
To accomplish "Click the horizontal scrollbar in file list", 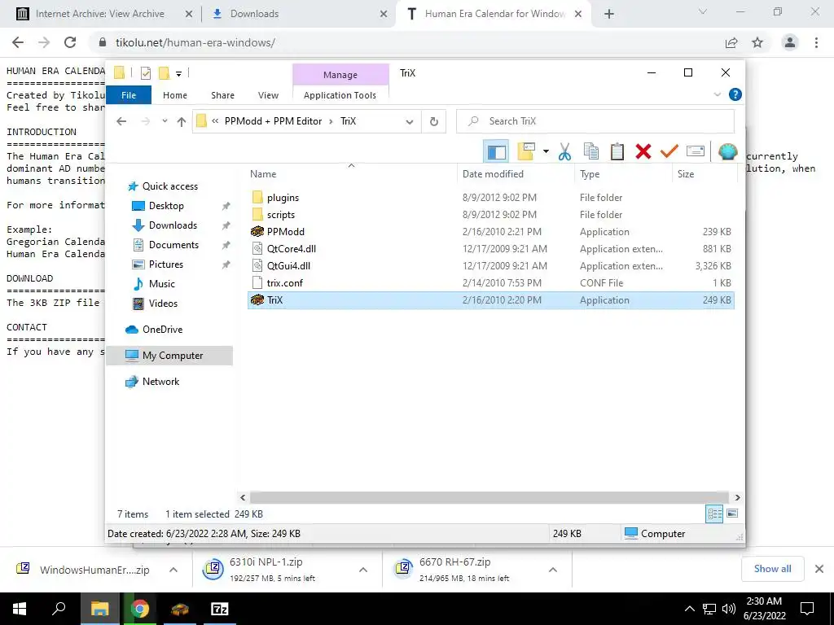I will pyautogui.click(x=489, y=497).
